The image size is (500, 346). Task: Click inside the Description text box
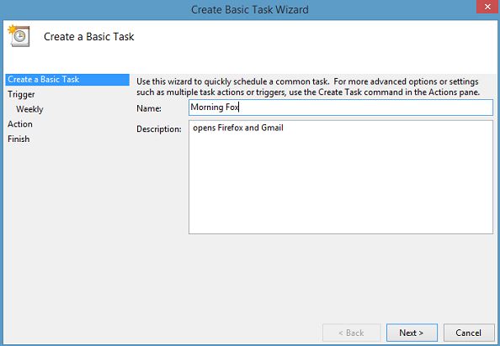click(x=341, y=177)
